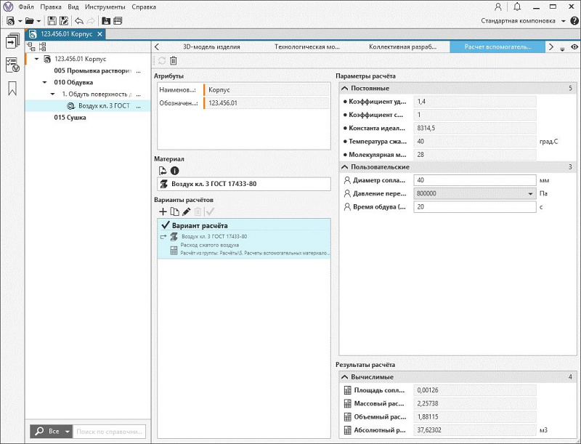Open the Давление pressure 800000 dropdown
Screen dimensions: 581x444
point(530,194)
